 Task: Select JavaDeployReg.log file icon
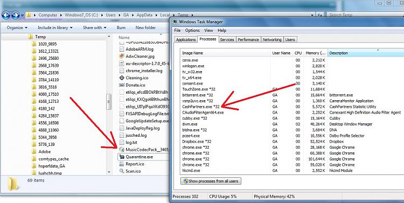tap(122, 128)
